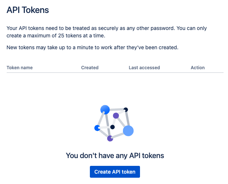
Task: Click the "You don't have any API tokens" message
Action: coord(115,155)
